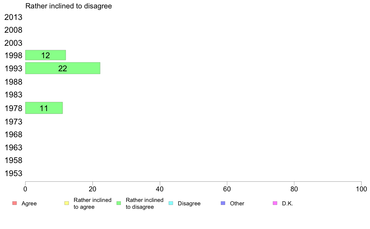The width and height of the screenshot is (370, 229).
Task: Click the chart title Rather inclined to disagree
Action: click(x=69, y=6)
